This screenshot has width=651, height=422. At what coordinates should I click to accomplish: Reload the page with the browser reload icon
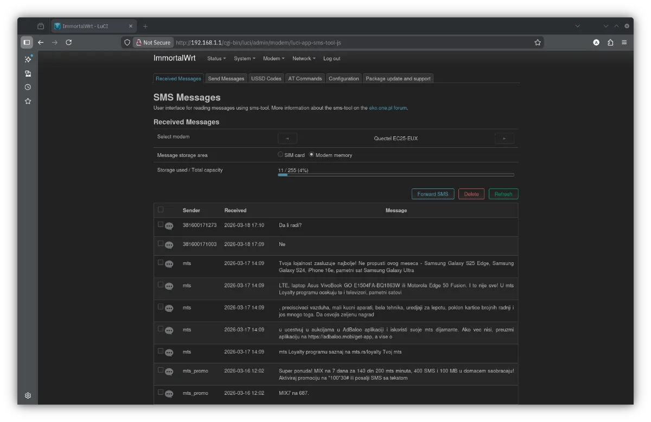[69, 42]
